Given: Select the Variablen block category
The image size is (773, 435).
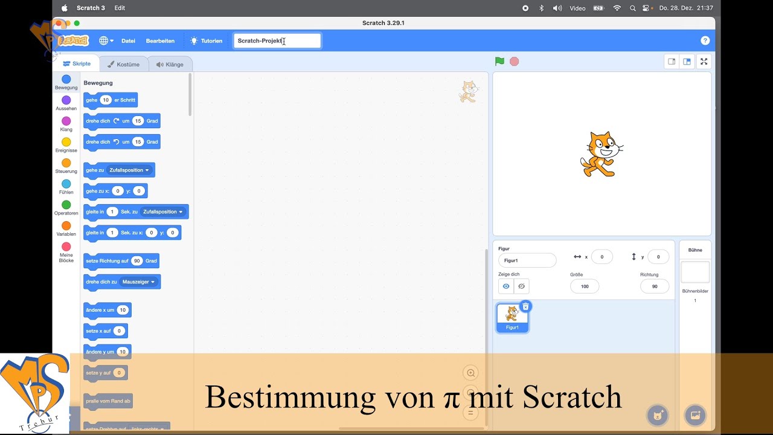Looking at the screenshot, I should pyautogui.click(x=66, y=229).
